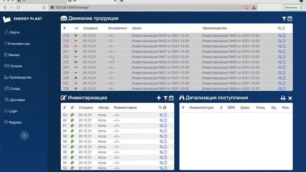The width and height of the screenshot is (306, 172).
Task: Click the minus status of row 219
Action: pyautogui.click(x=76, y=41)
